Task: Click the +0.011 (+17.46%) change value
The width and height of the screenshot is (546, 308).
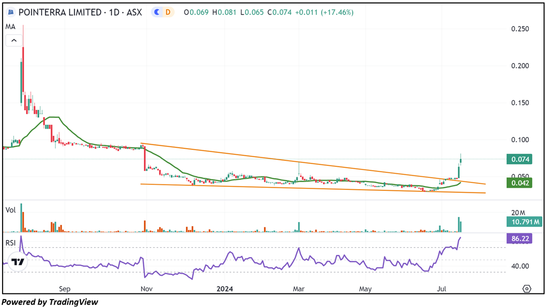Action: coord(324,13)
